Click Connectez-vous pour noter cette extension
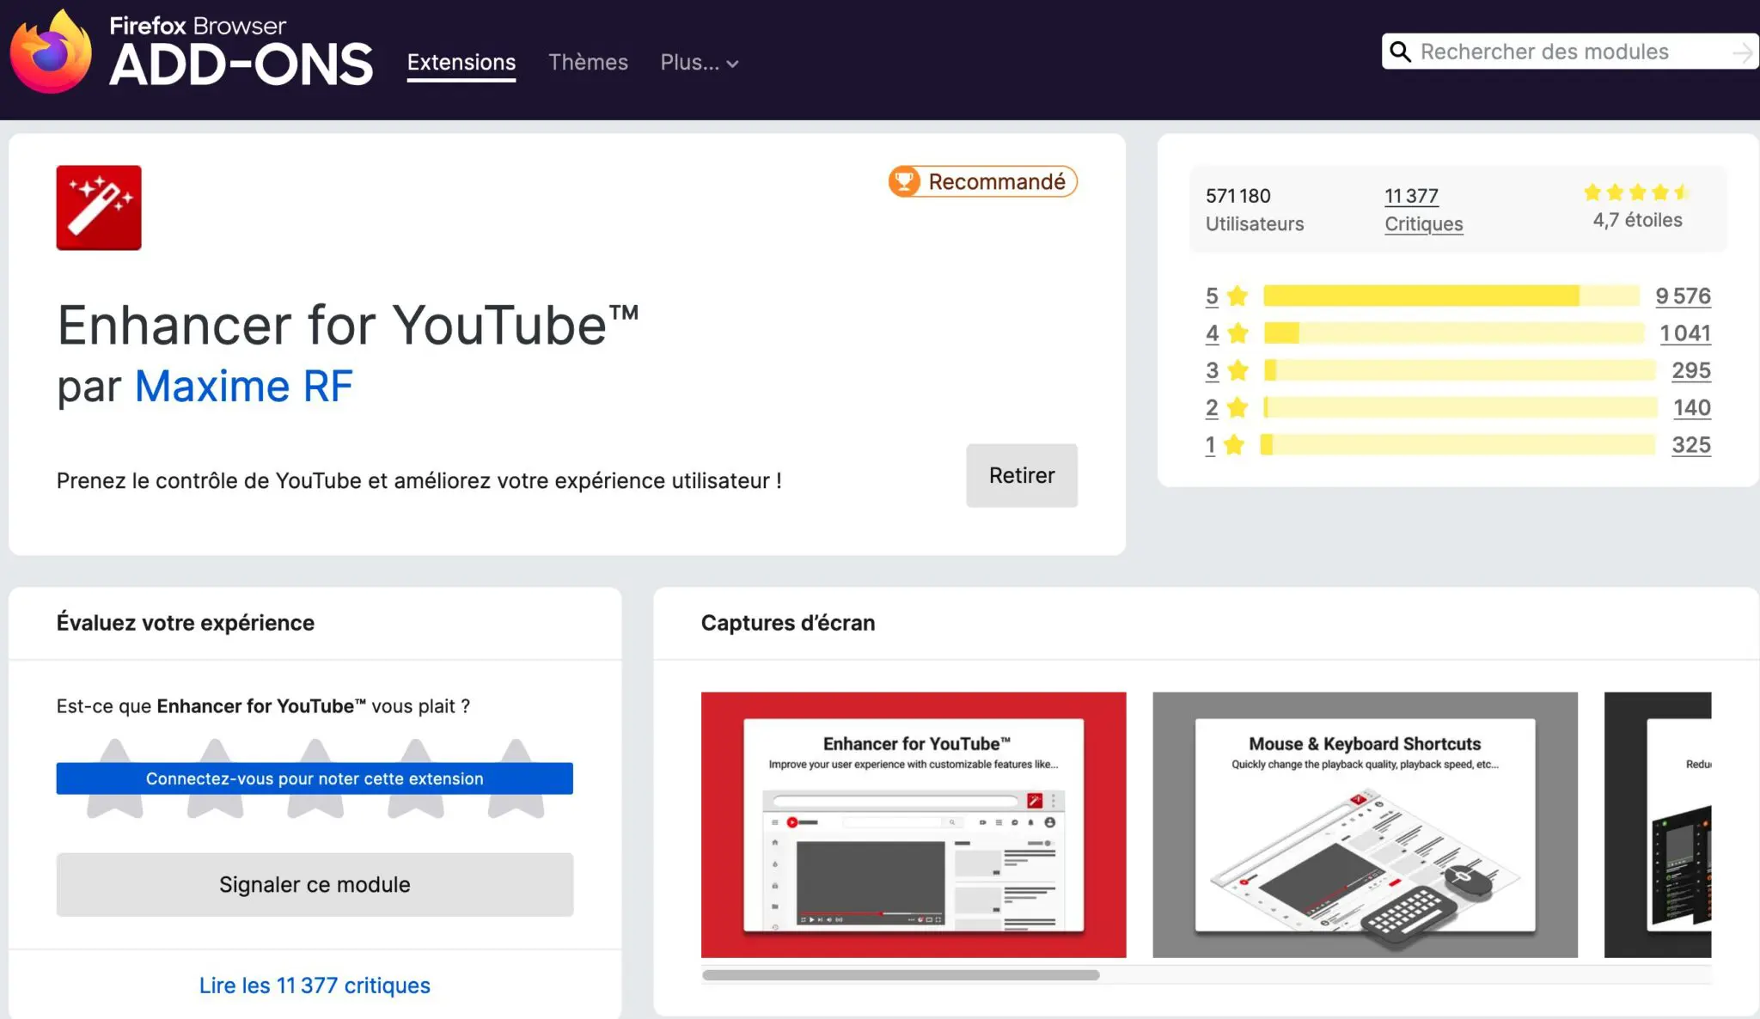1760x1019 pixels. coord(315,778)
